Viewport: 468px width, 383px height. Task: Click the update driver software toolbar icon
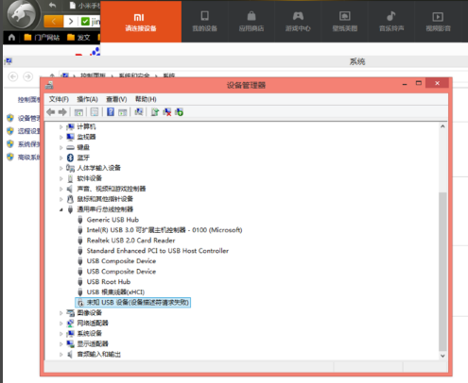[155, 112]
